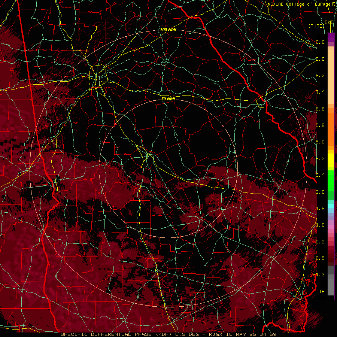Click the 9.8 value on the scale
337x337 pixels.
point(320,42)
